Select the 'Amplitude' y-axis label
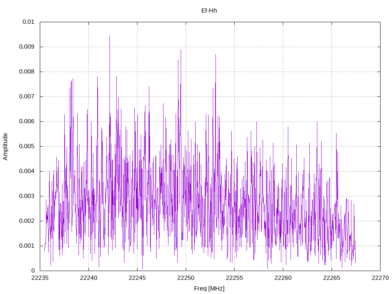 5,147
